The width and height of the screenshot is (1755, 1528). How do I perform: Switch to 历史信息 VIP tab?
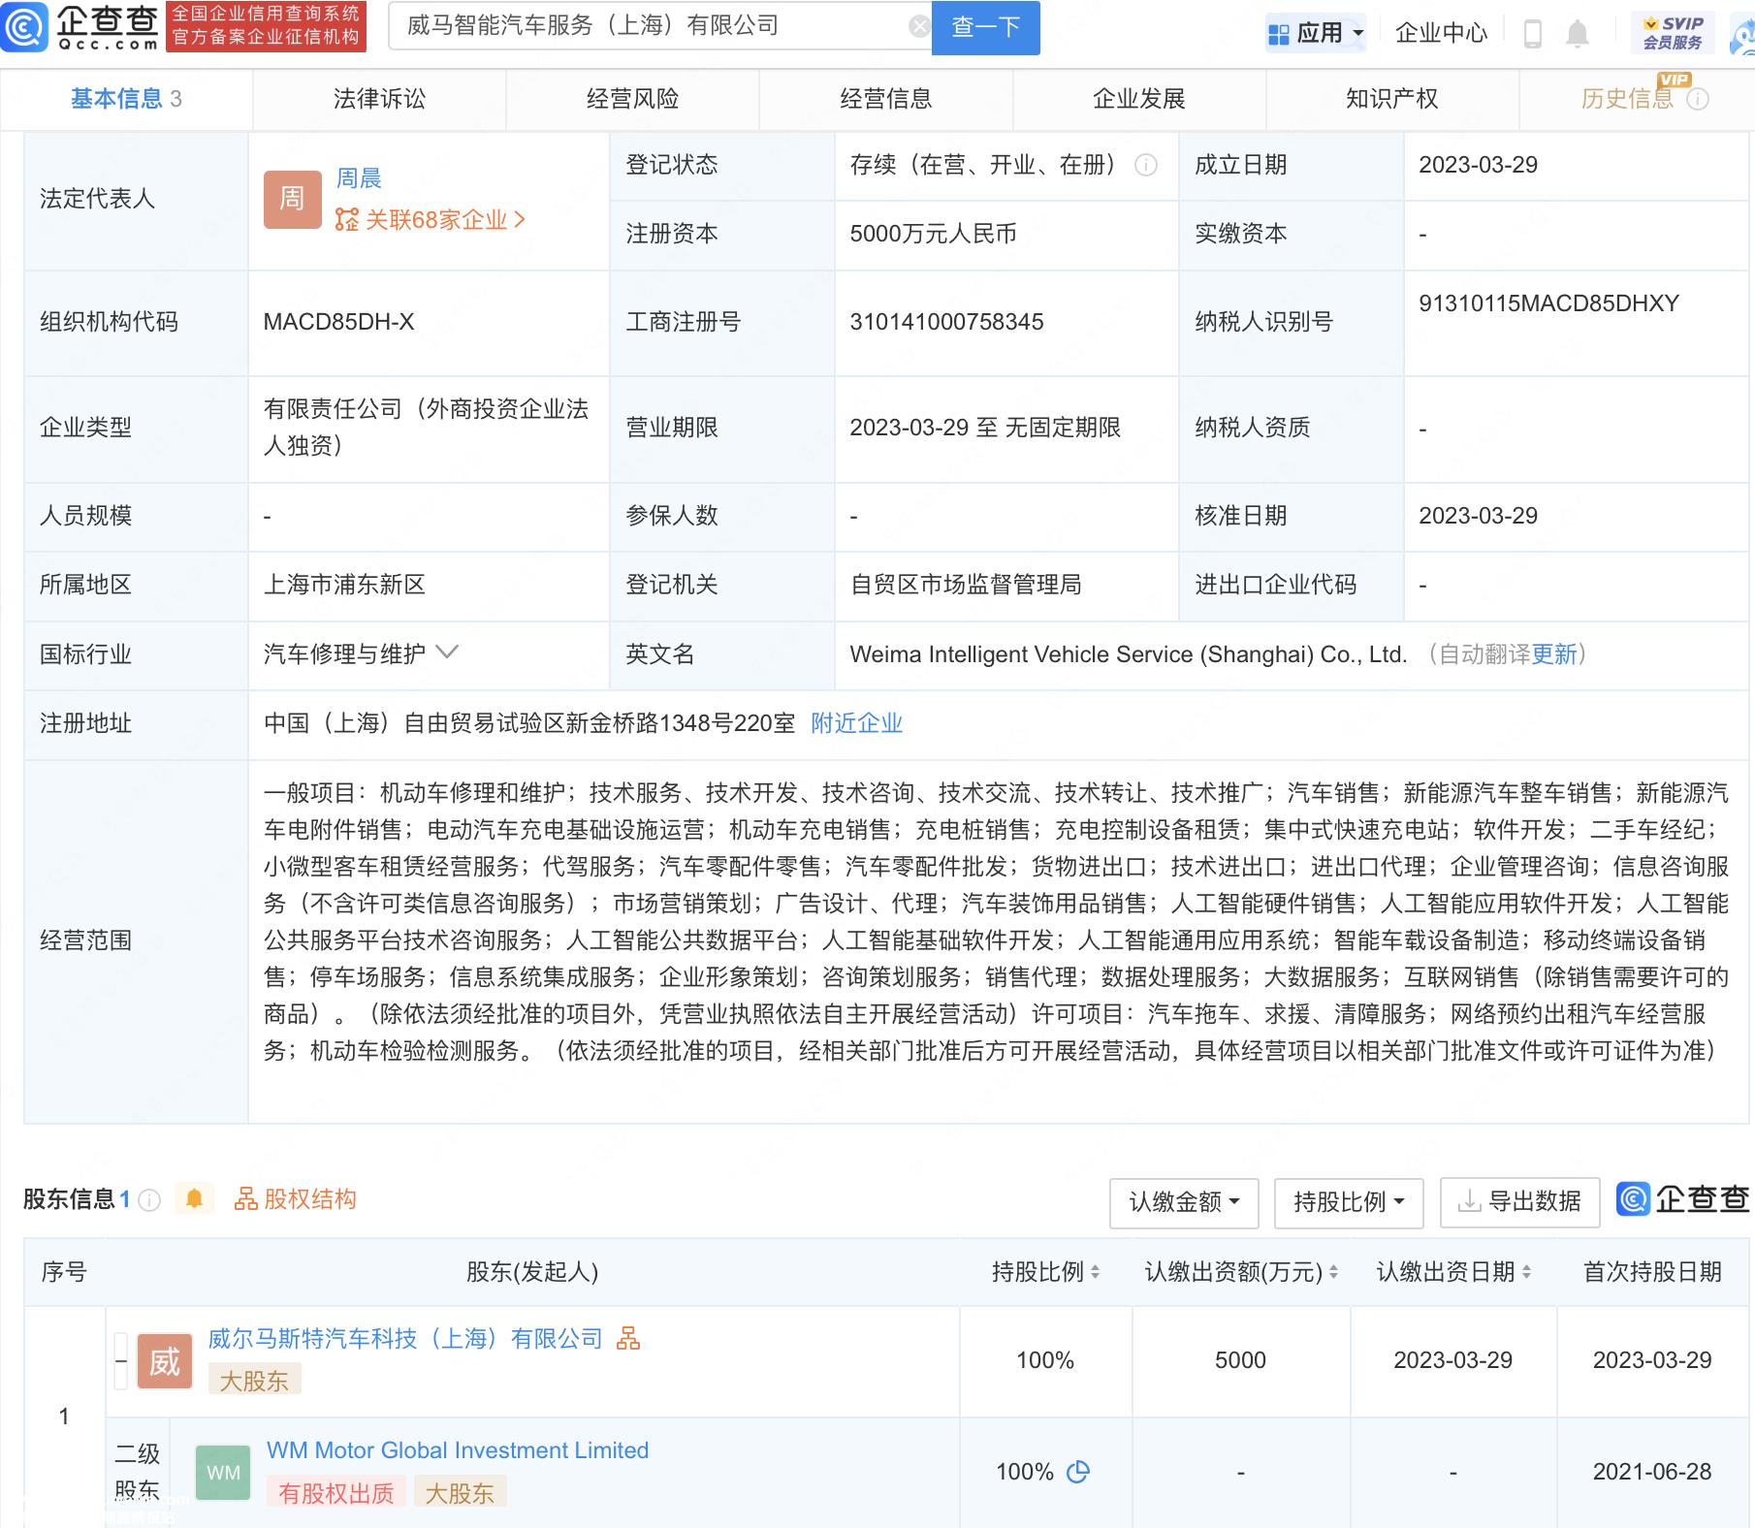click(1629, 99)
